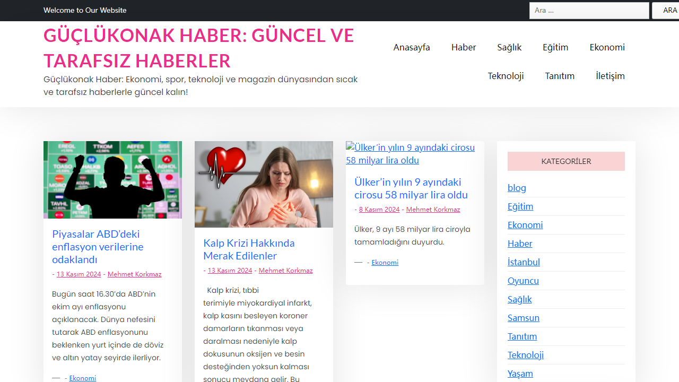Select the blog category in sidebar

point(517,187)
